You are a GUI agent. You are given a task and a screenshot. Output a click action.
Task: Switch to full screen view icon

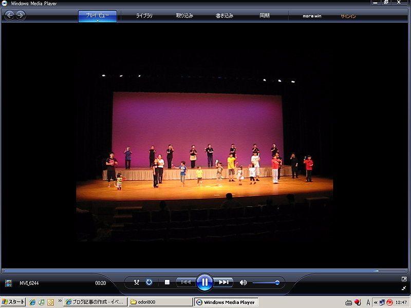[404, 279]
